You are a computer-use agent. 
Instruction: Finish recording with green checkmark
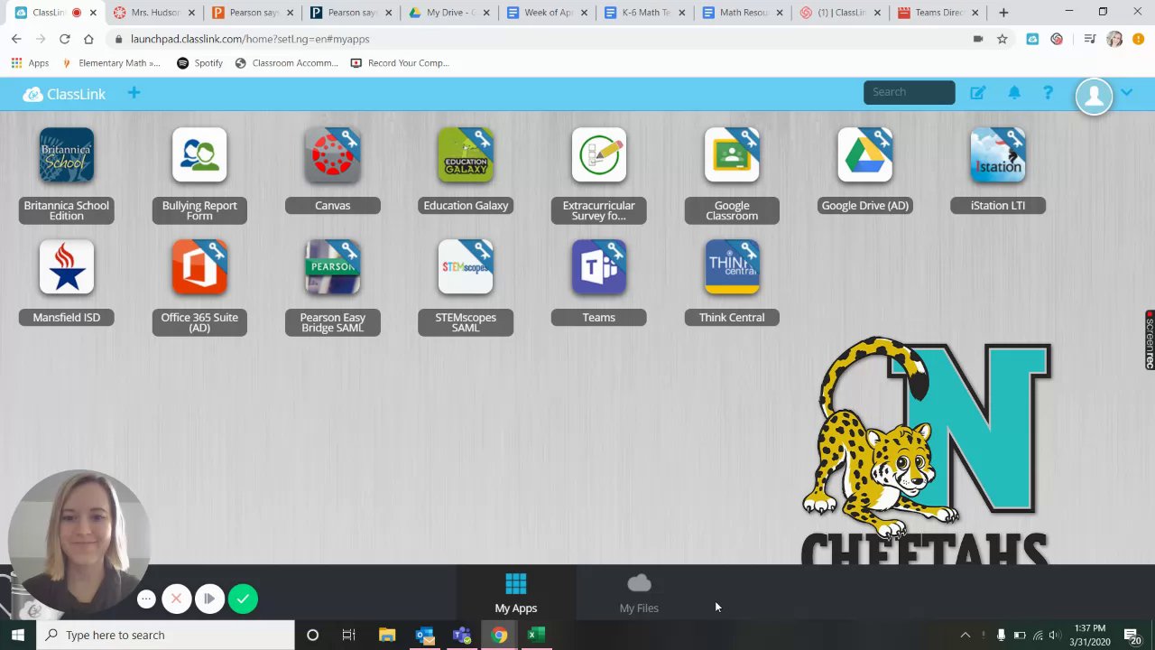tap(243, 599)
